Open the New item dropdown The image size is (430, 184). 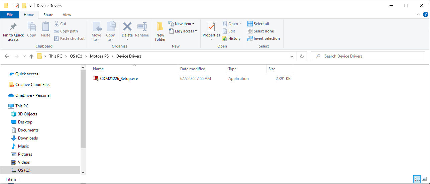pyautogui.click(x=181, y=24)
